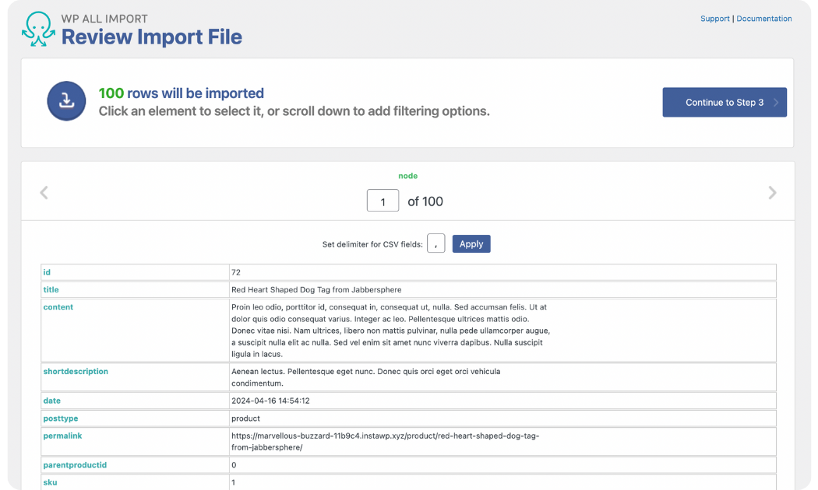Viewport: 818px width, 490px height.
Task: Select the shortdescription field name
Action: [76, 372]
